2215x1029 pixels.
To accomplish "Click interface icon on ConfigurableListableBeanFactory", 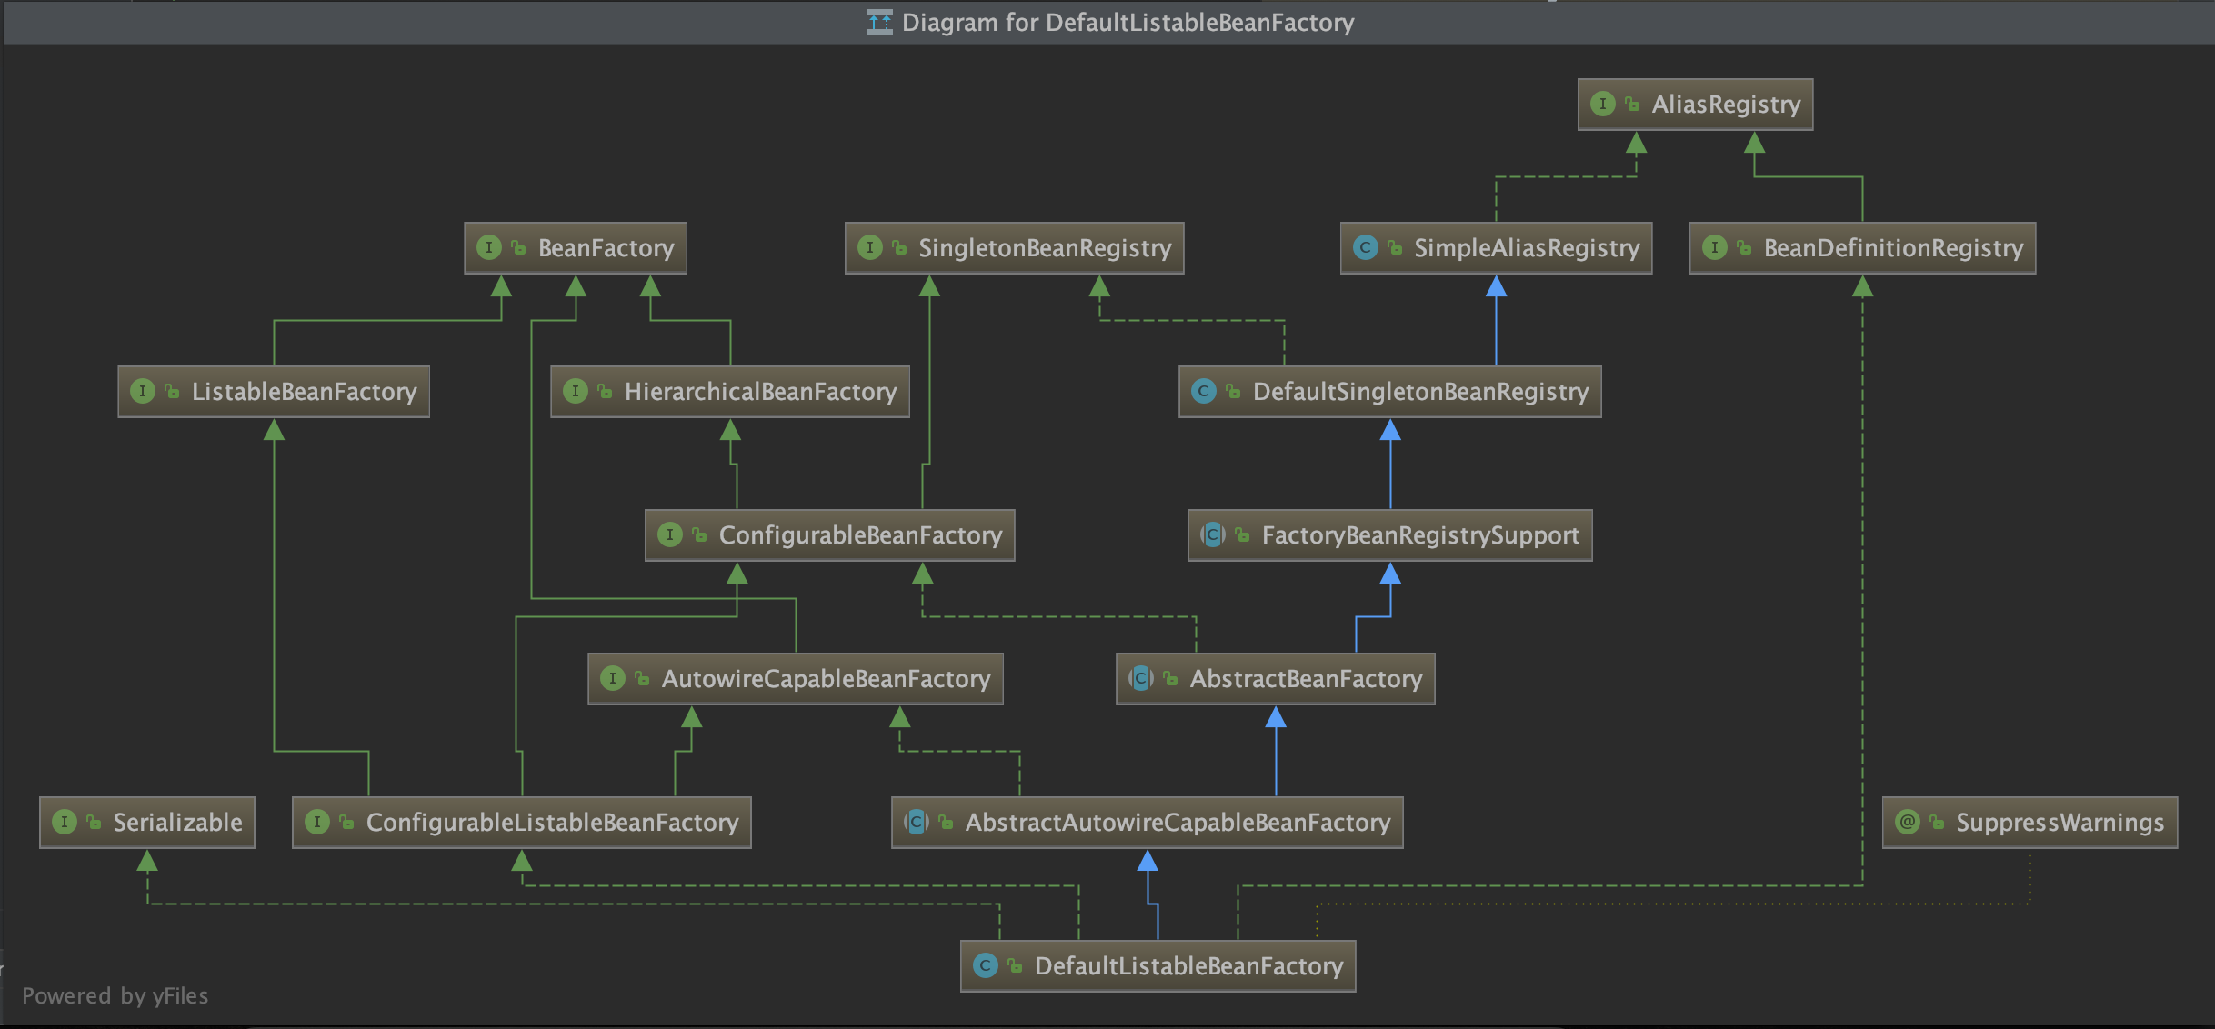I will click(x=317, y=823).
